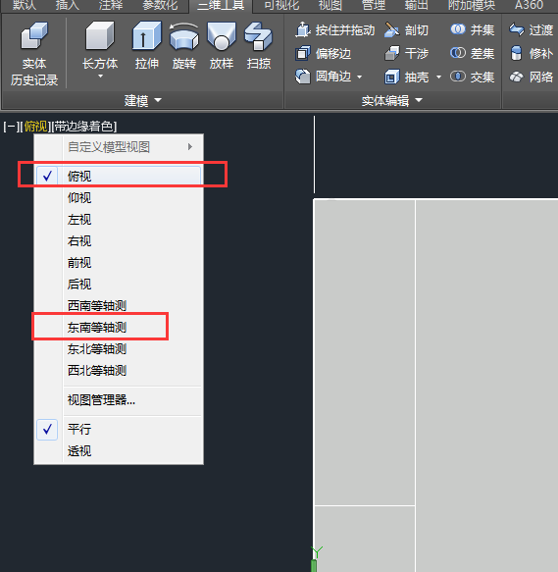The image size is (558, 572).
Task: Expand the Modeling (建模) panel
Action: point(142,100)
